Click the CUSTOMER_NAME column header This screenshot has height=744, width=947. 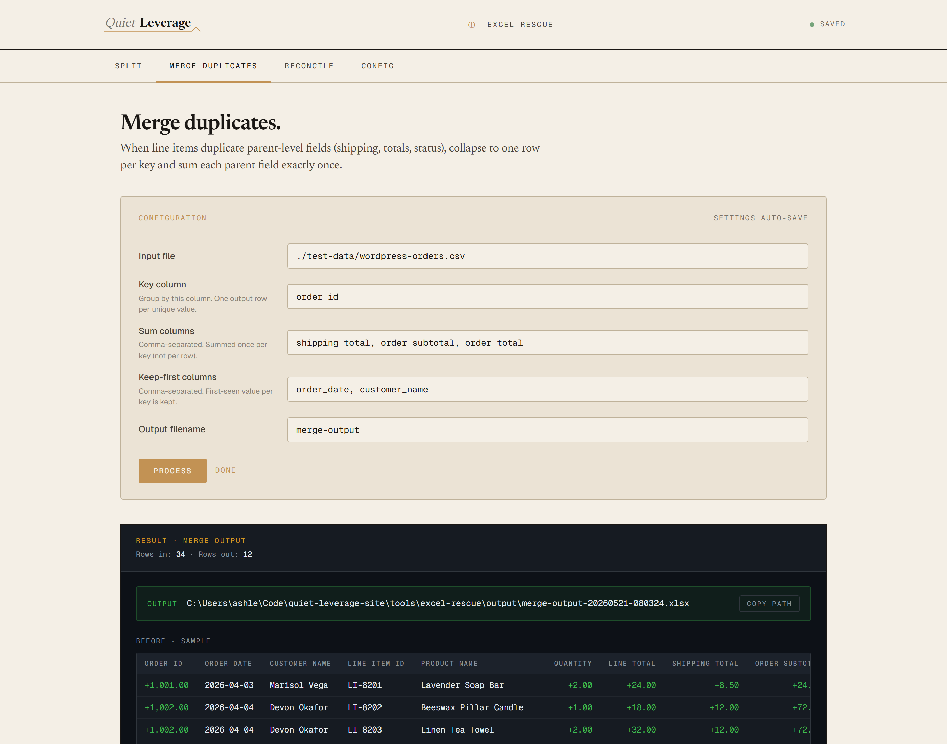300,664
